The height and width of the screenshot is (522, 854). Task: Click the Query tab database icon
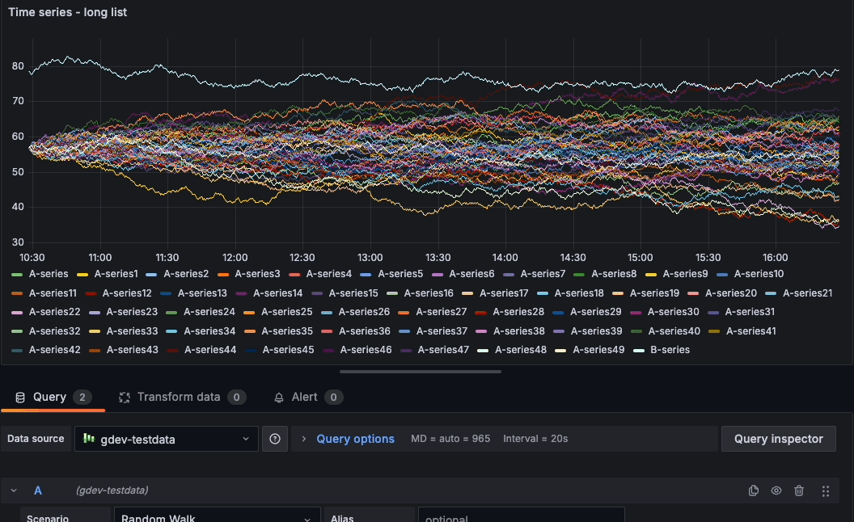coord(20,398)
